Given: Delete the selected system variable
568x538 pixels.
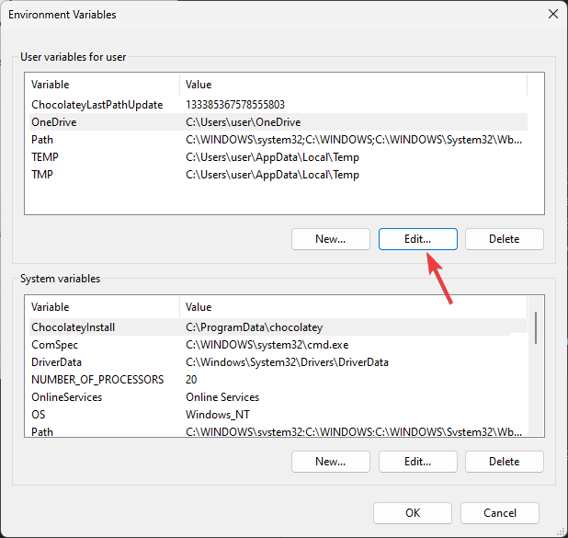Looking at the screenshot, I should tap(504, 462).
